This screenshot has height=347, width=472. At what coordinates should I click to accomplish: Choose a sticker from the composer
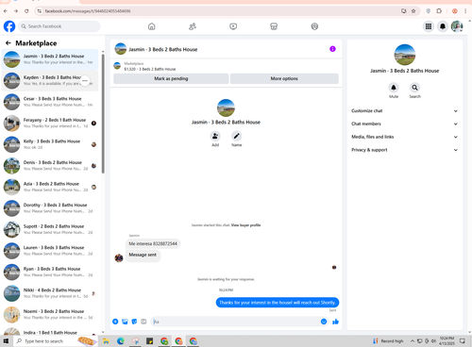tap(134, 322)
